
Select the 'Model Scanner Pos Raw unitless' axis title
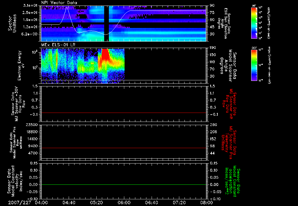pos(16,143)
